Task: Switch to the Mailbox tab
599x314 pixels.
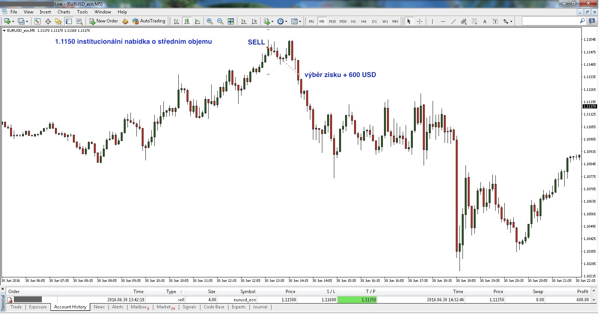Action: [x=140, y=307]
